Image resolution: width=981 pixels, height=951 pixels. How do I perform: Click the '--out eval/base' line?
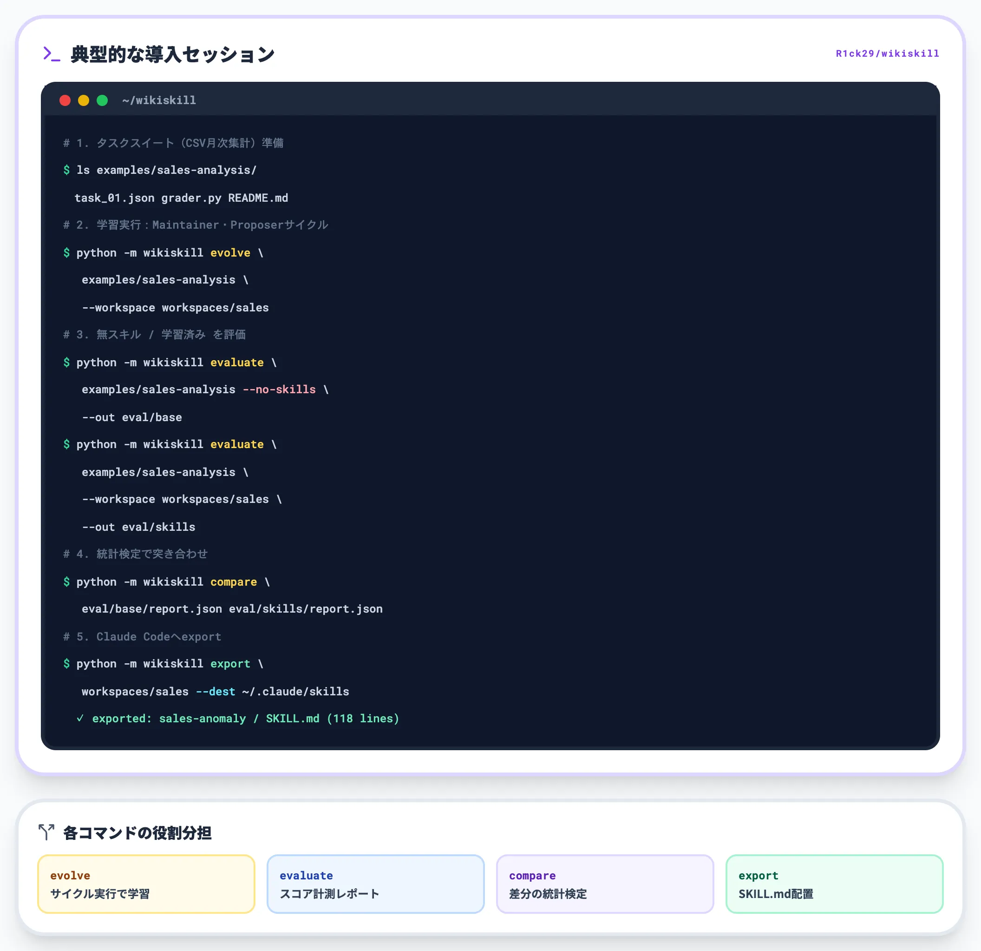point(131,417)
